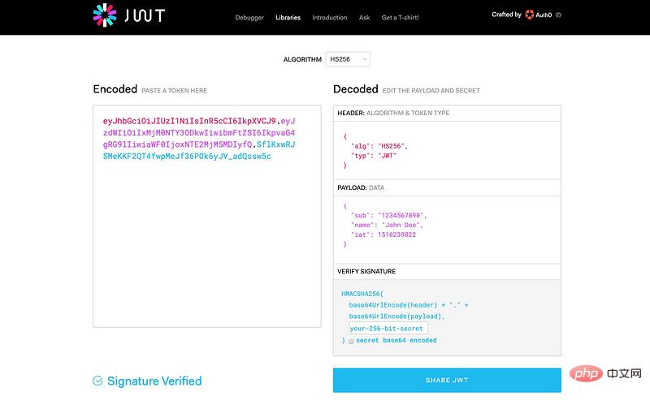Open the Algorithm HS256 dropdown
Image resolution: width=650 pixels, height=400 pixels.
(348, 59)
